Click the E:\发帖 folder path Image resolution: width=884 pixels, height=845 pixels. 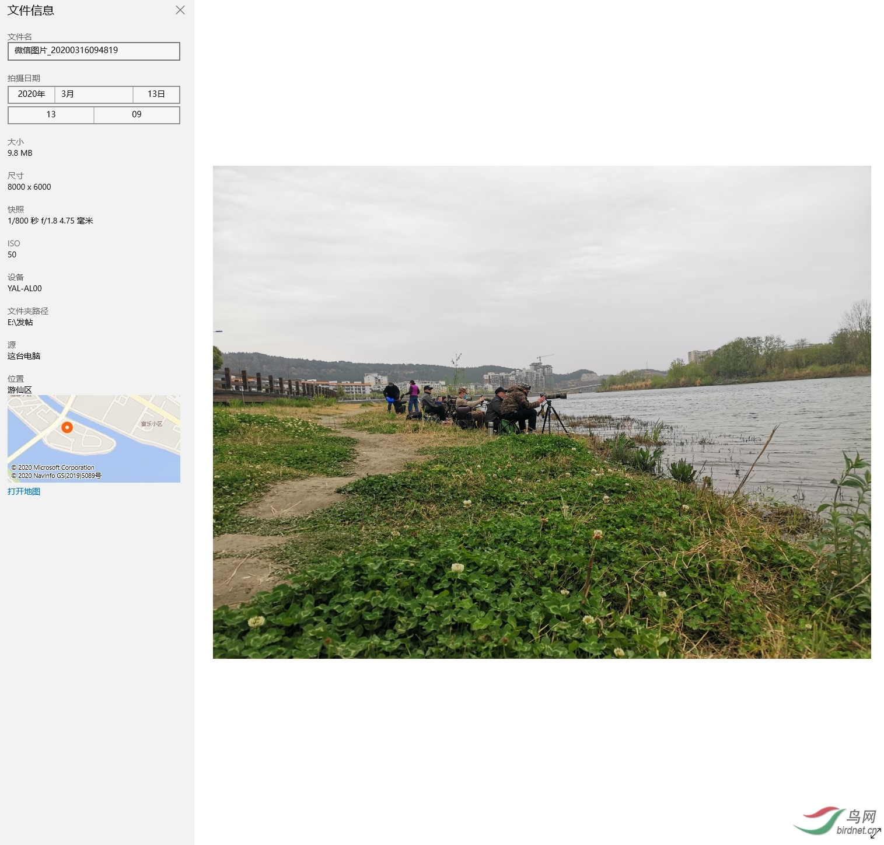coord(20,322)
